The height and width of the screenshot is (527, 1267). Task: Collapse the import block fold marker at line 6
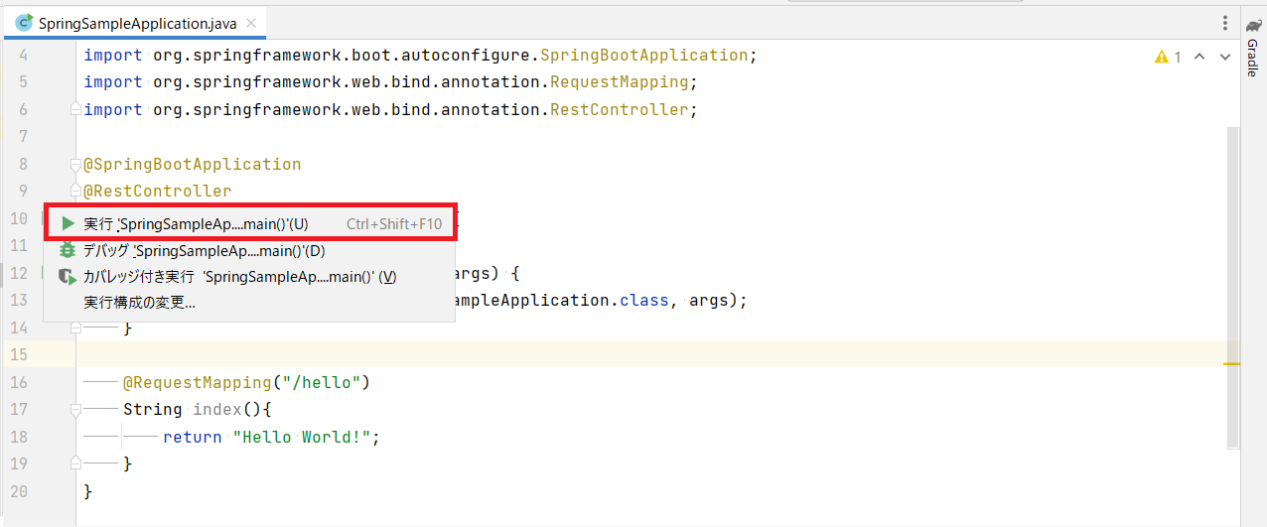(75, 110)
